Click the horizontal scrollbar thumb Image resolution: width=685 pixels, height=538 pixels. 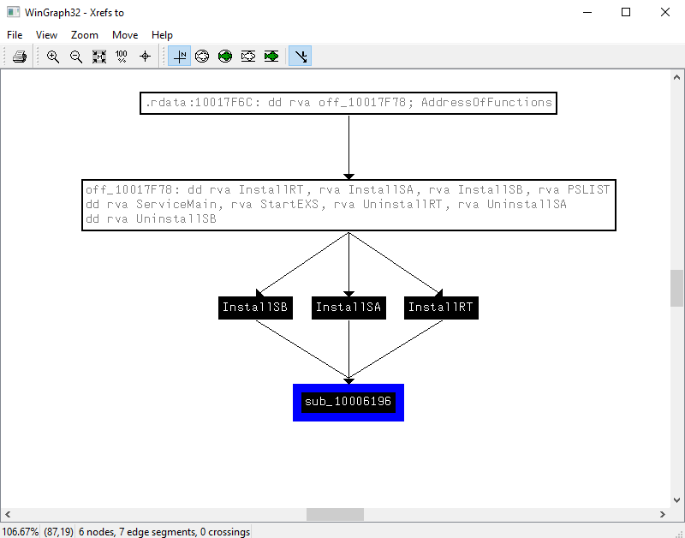click(x=335, y=514)
